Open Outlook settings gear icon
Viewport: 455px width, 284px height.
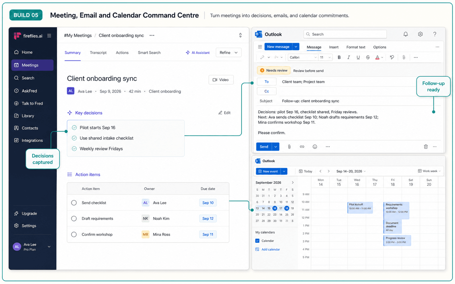tap(420, 34)
